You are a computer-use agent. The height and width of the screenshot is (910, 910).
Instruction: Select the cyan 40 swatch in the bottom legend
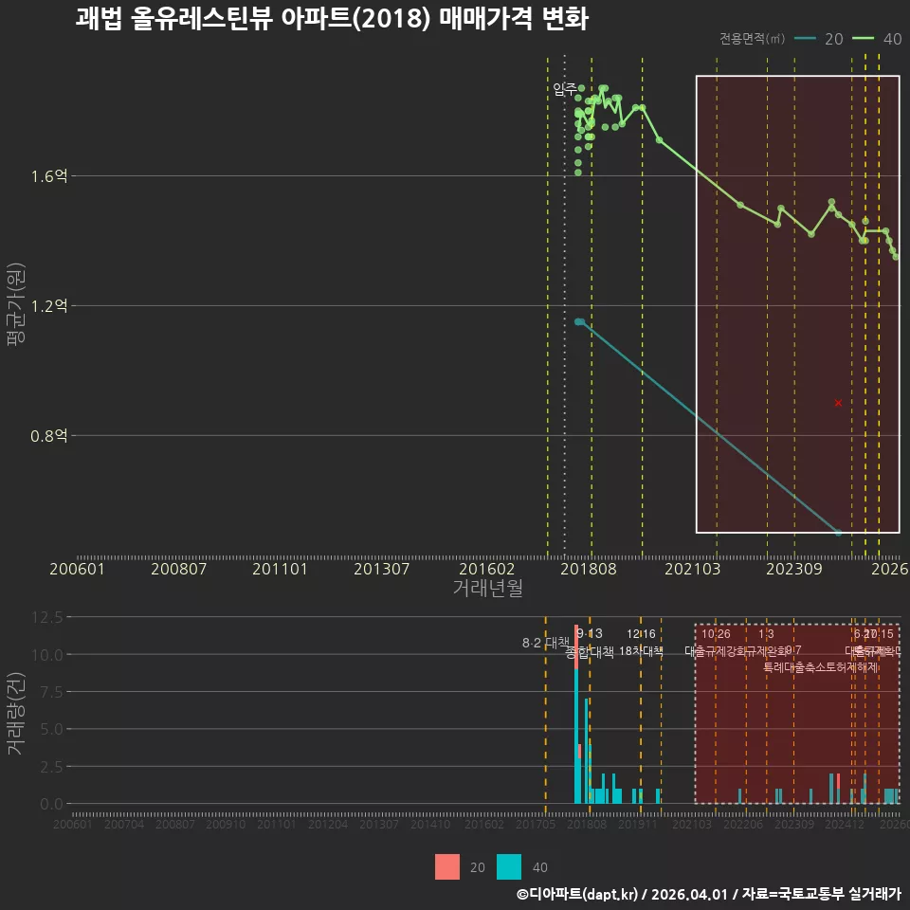(509, 867)
